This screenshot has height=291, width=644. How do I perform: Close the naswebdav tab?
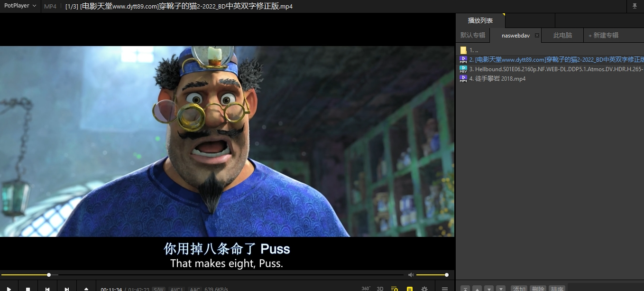point(537,36)
